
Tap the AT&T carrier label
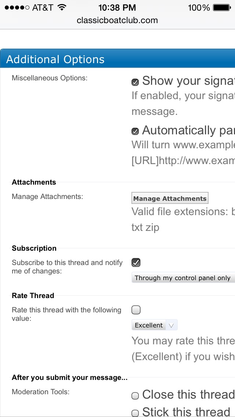43,7
